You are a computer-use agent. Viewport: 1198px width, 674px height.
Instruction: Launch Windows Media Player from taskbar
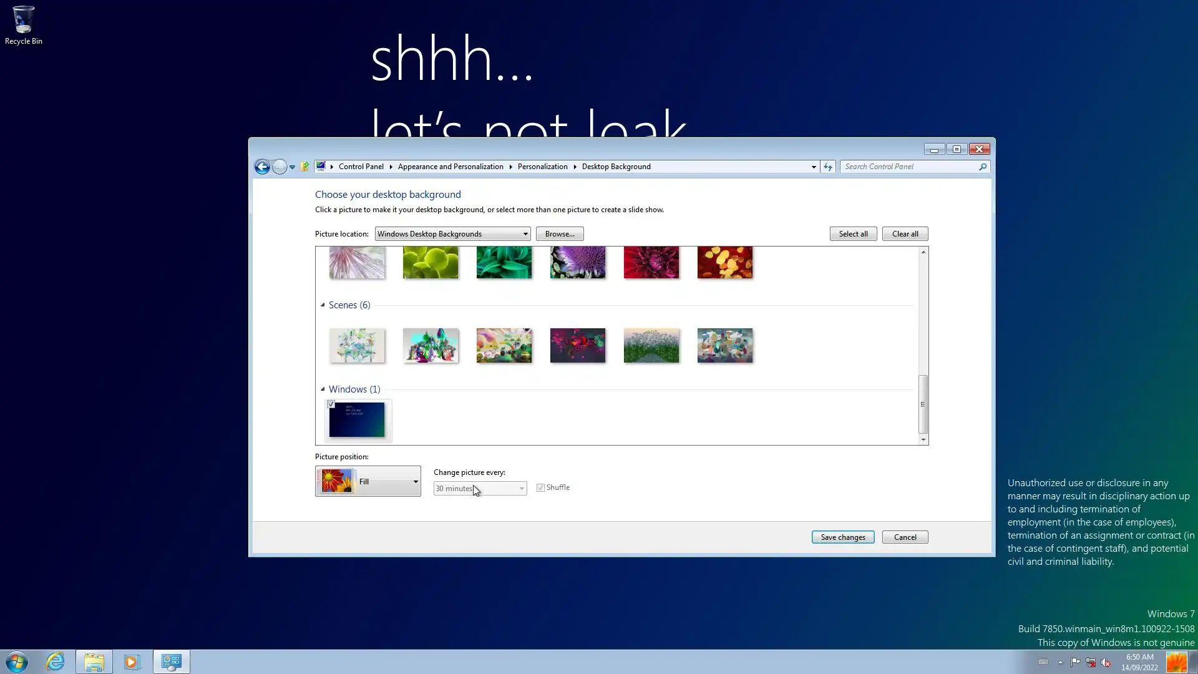(x=132, y=662)
